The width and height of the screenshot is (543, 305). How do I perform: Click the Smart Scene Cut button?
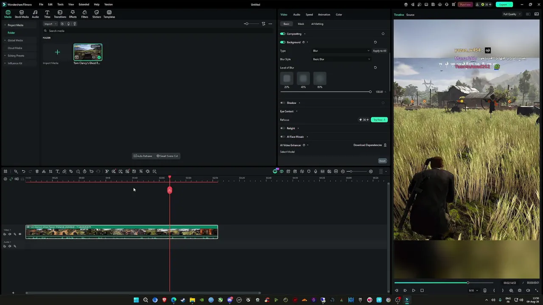(x=167, y=156)
